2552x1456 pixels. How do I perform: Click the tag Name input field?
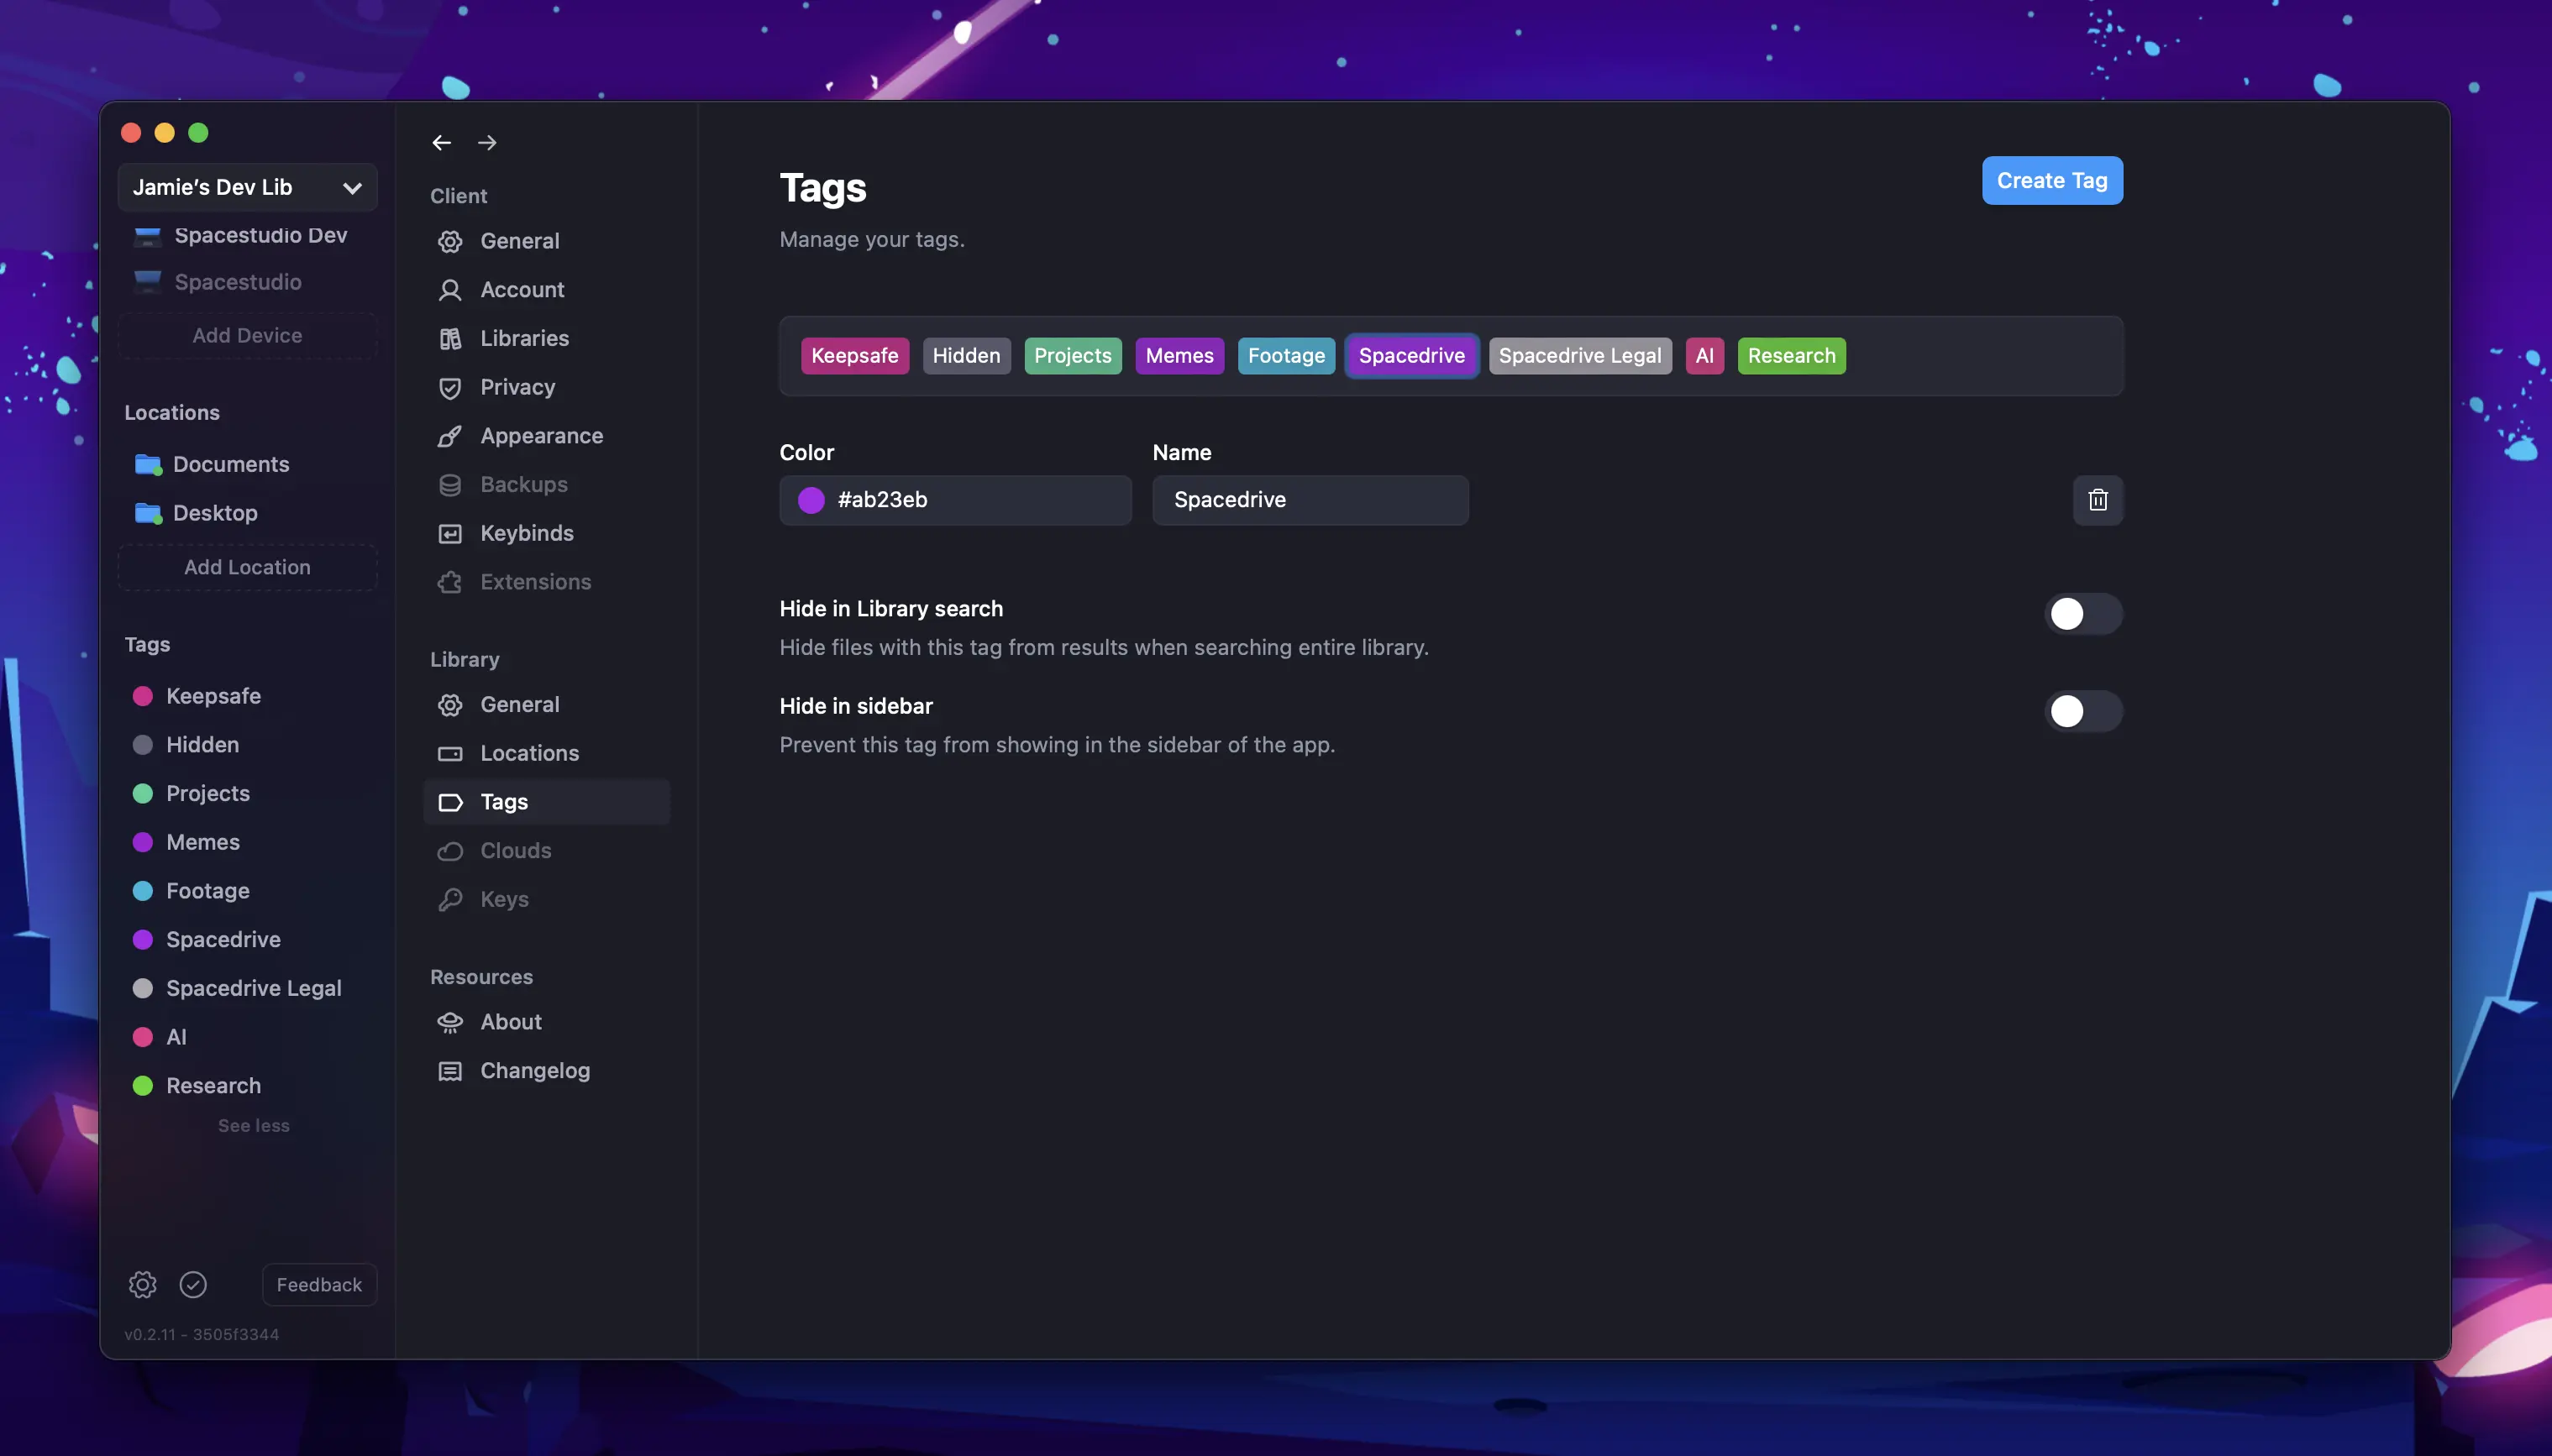pyautogui.click(x=1310, y=500)
